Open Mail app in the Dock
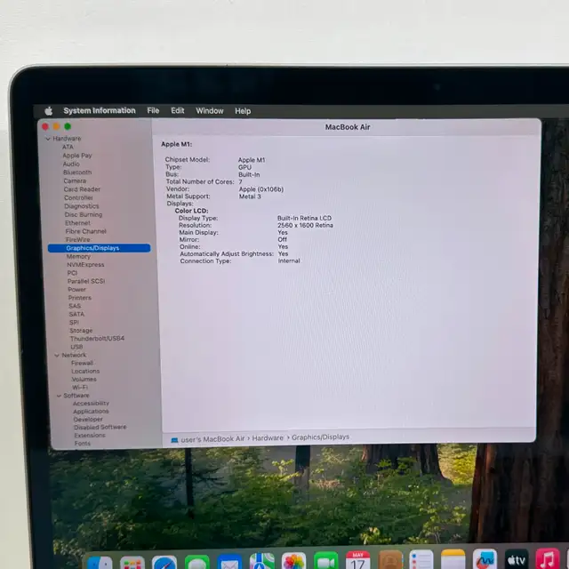The image size is (569, 569). [229, 562]
